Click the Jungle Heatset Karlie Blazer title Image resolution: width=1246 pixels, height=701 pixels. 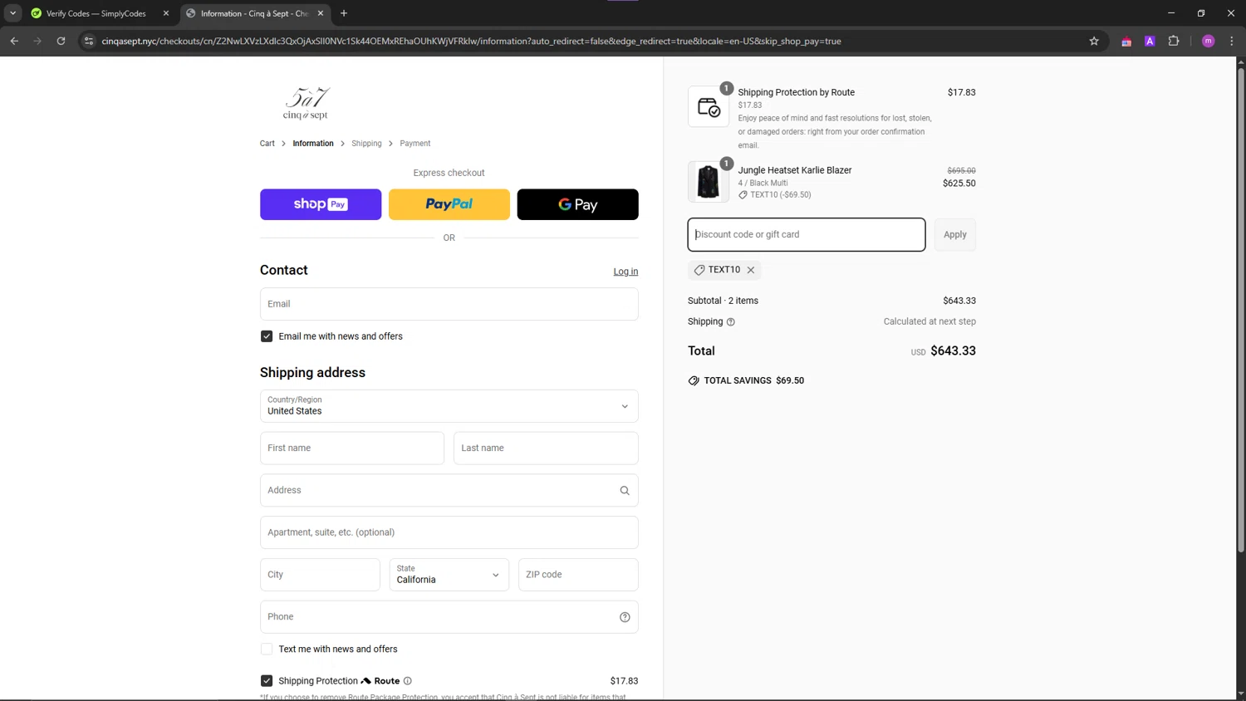795,170
